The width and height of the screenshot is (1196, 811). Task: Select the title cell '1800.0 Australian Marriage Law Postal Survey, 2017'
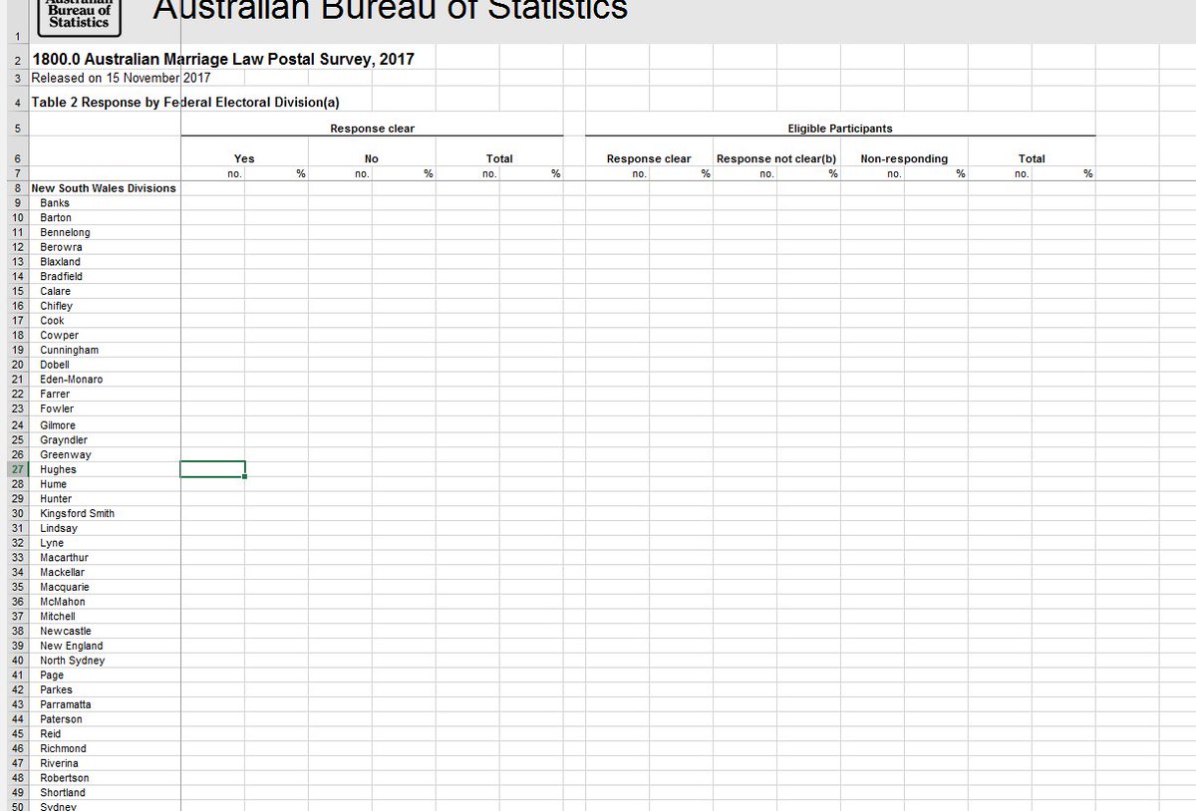tap(223, 59)
